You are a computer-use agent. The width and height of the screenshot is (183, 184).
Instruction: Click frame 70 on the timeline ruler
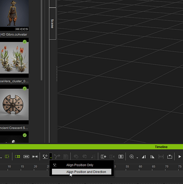[x=167, y=167]
